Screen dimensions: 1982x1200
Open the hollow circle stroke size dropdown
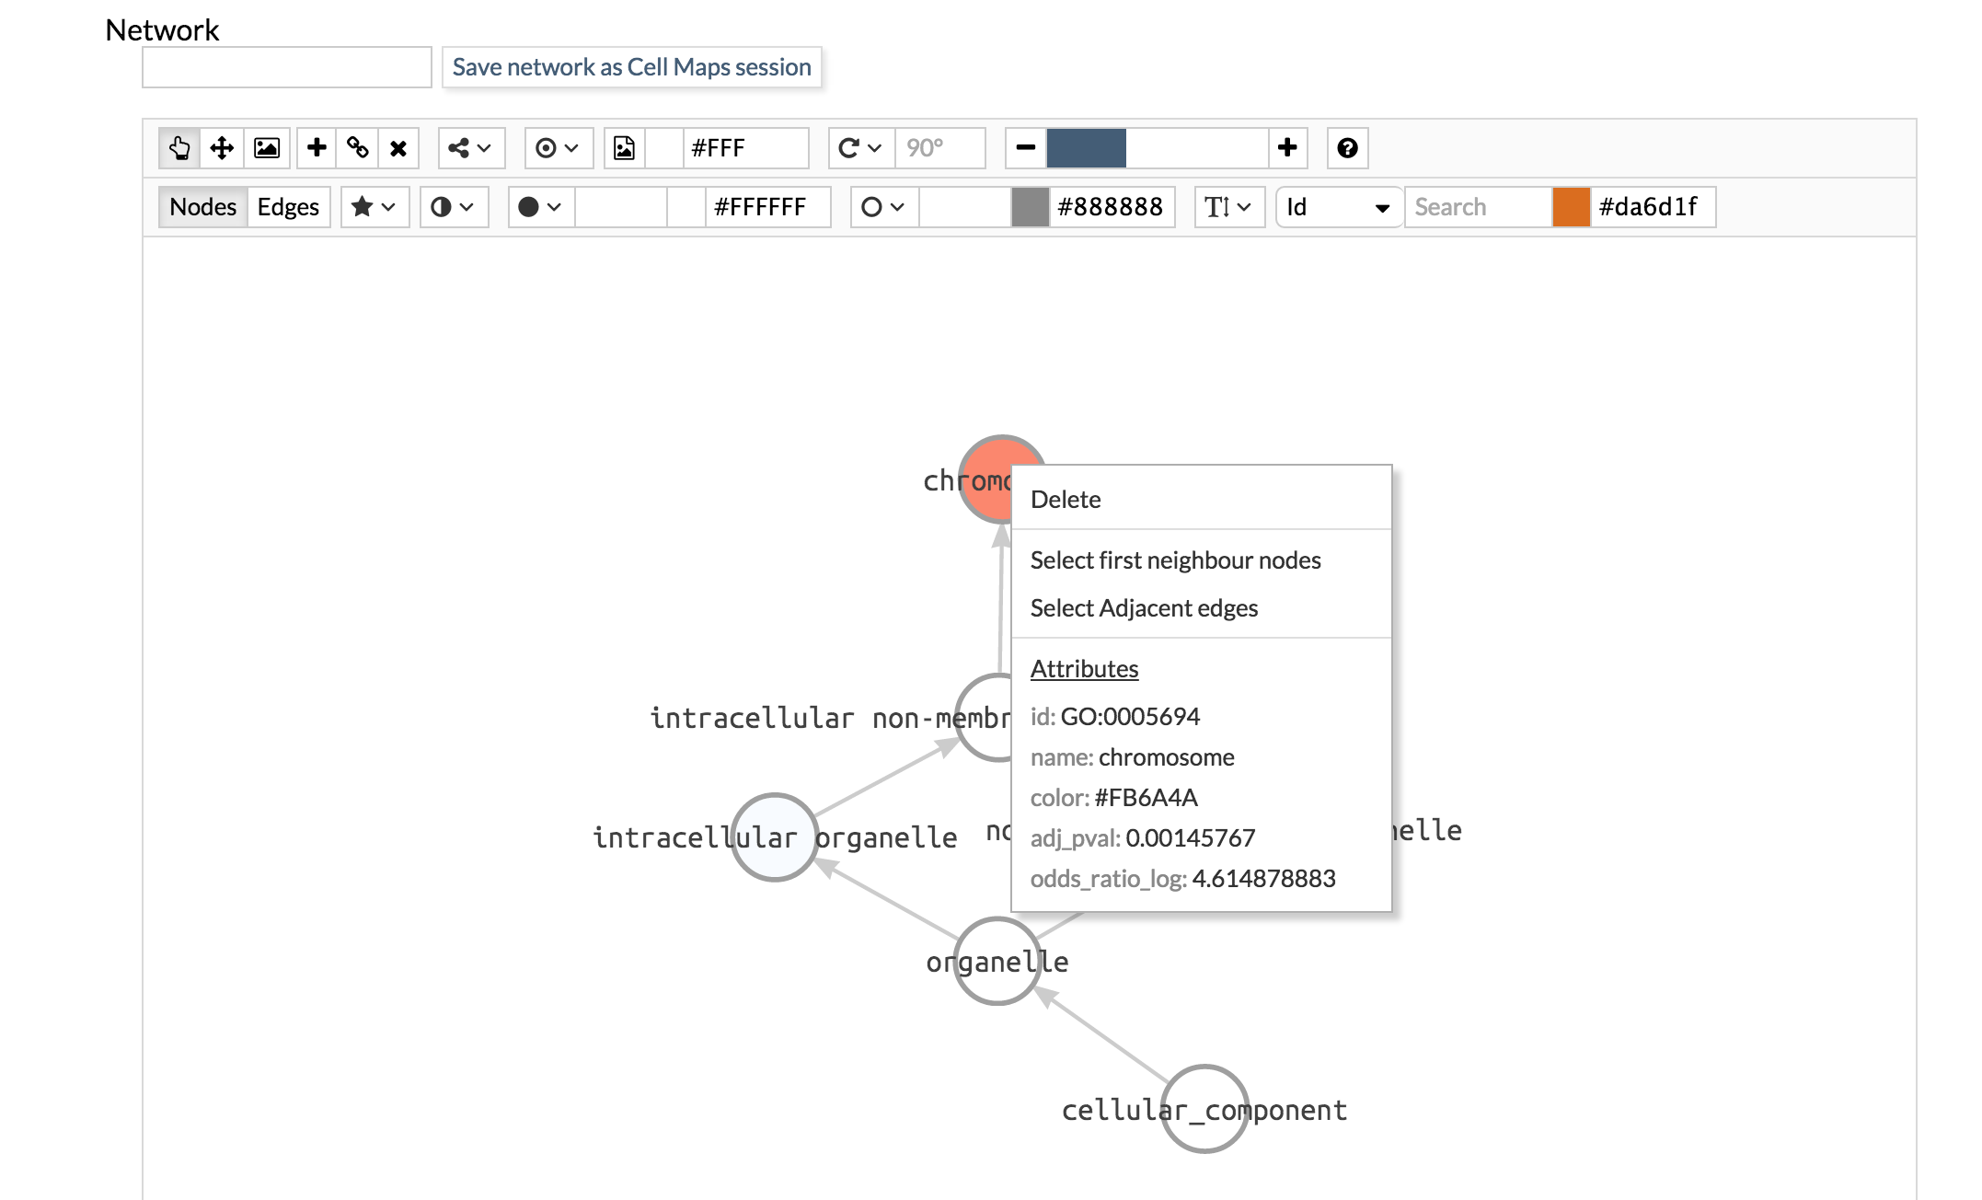coord(884,207)
